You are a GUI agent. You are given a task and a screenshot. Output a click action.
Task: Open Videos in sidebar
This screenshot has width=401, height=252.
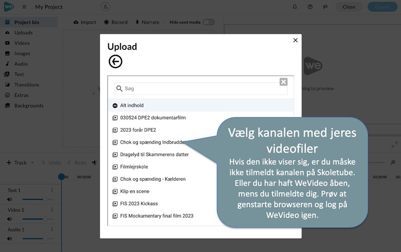(22, 43)
